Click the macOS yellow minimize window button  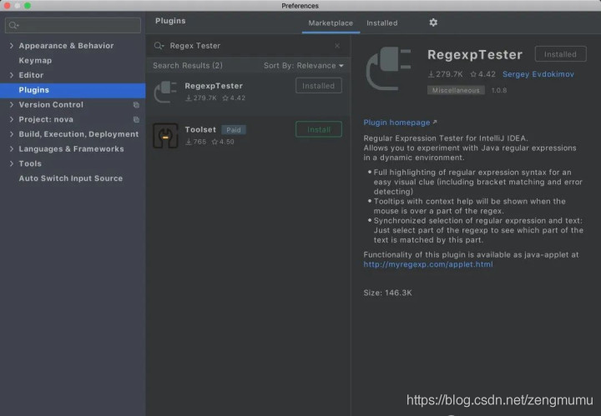[x=18, y=5]
